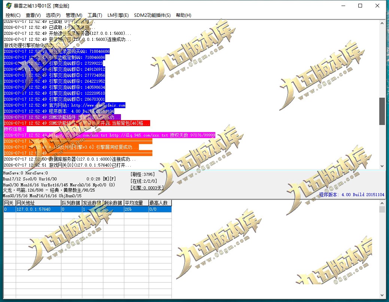Open the 工具(T) menu

coord(95,15)
